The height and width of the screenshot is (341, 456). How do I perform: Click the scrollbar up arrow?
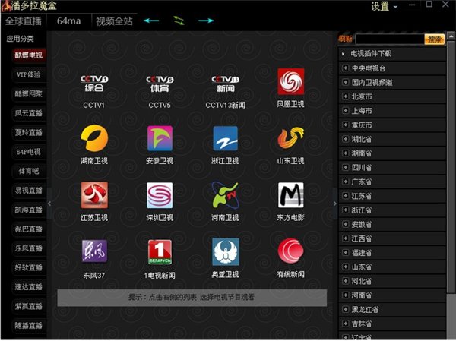click(451, 36)
